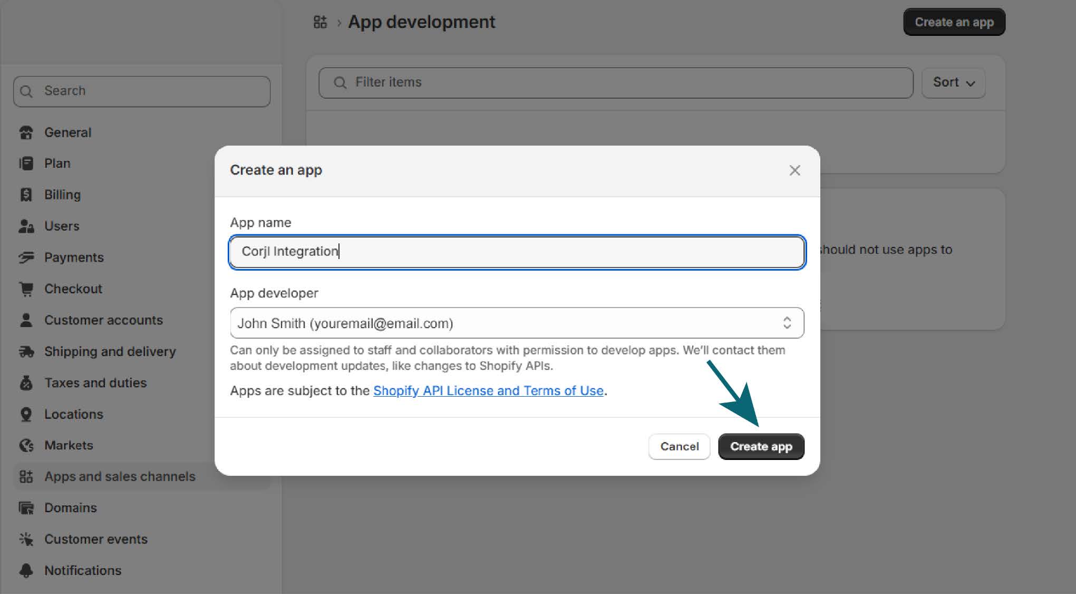Close the Create an app dialog
Image resolution: width=1076 pixels, height=594 pixels.
tap(794, 170)
